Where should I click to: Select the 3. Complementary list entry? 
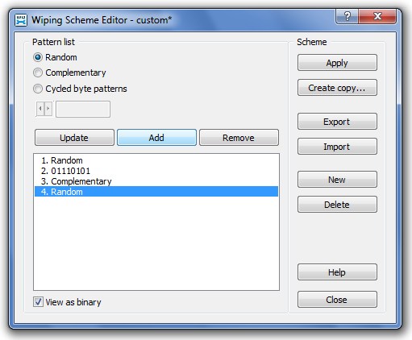[x=156, y=181]
